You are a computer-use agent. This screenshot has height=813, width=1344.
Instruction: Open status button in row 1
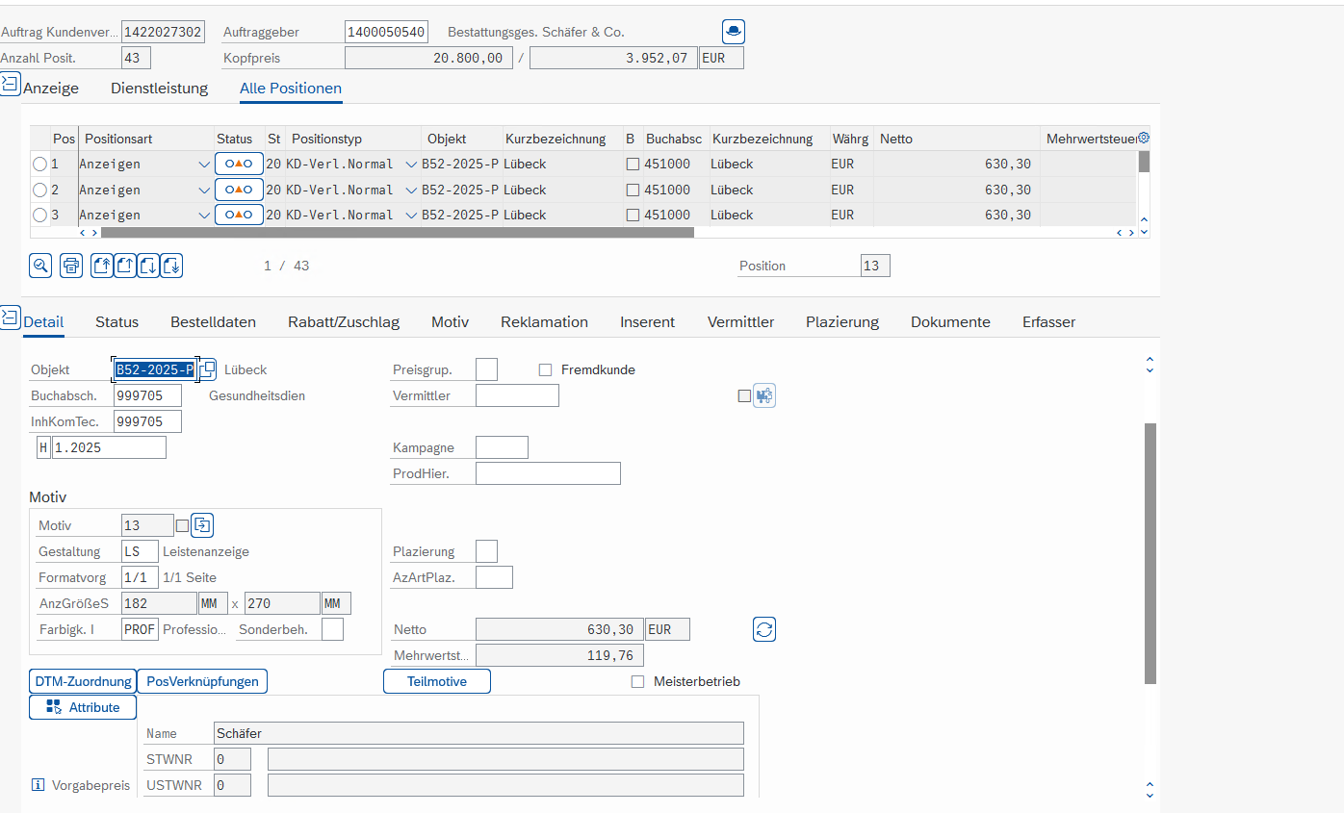point(239,164)
